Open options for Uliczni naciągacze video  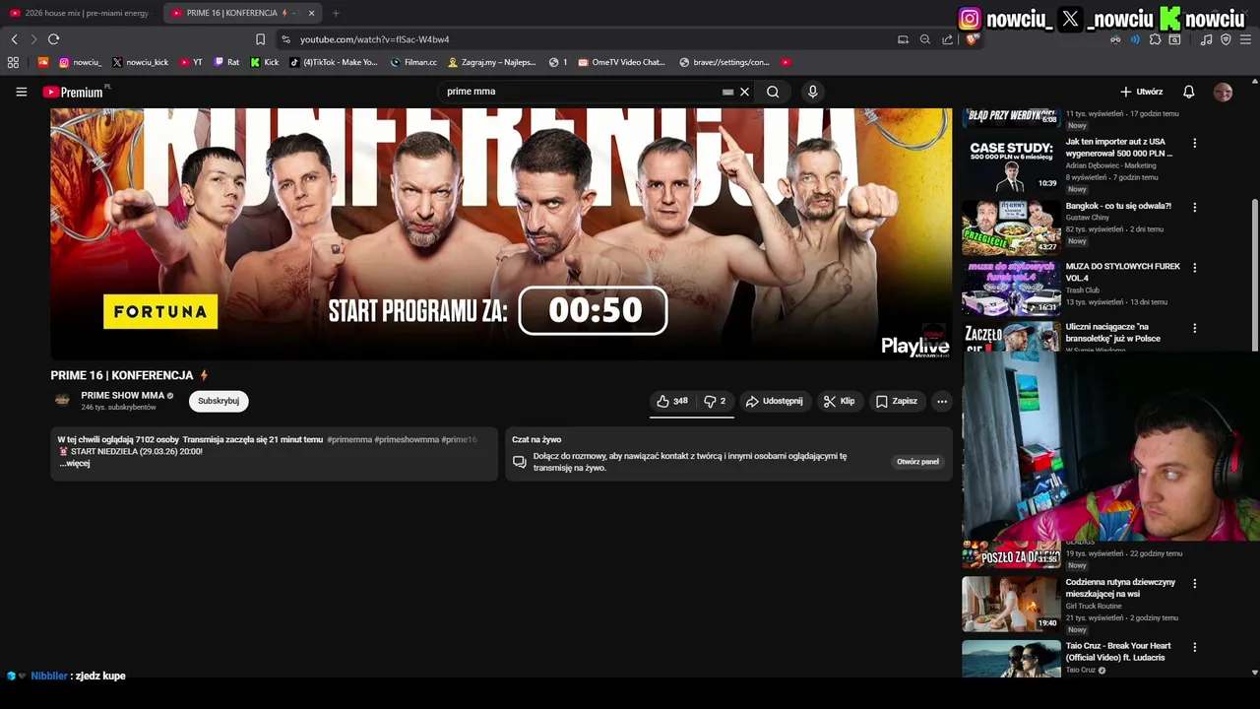(1195, 328)
